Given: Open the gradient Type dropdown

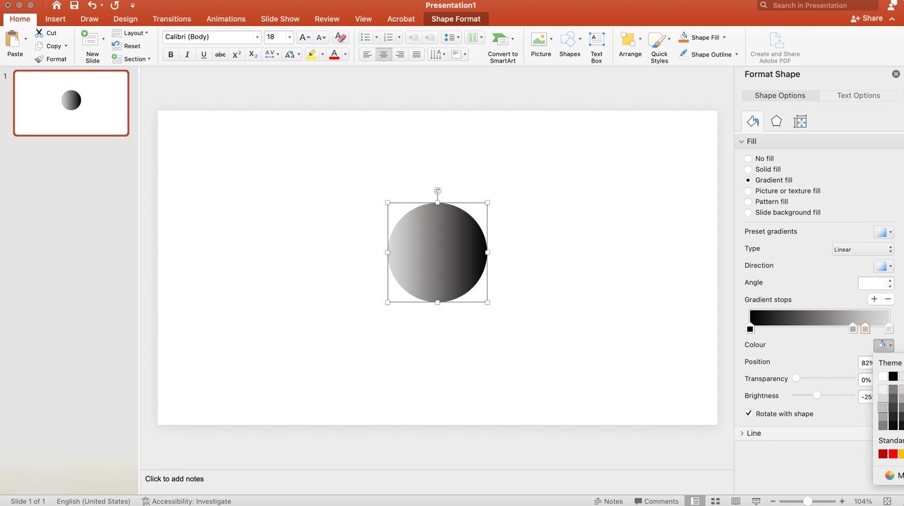Looking at the screenshot, I should pyautogui.click(x=862, y=249).
